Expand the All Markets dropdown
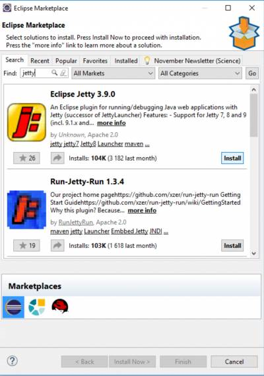Screen dimensions: 264x376 tap(113, 73)
